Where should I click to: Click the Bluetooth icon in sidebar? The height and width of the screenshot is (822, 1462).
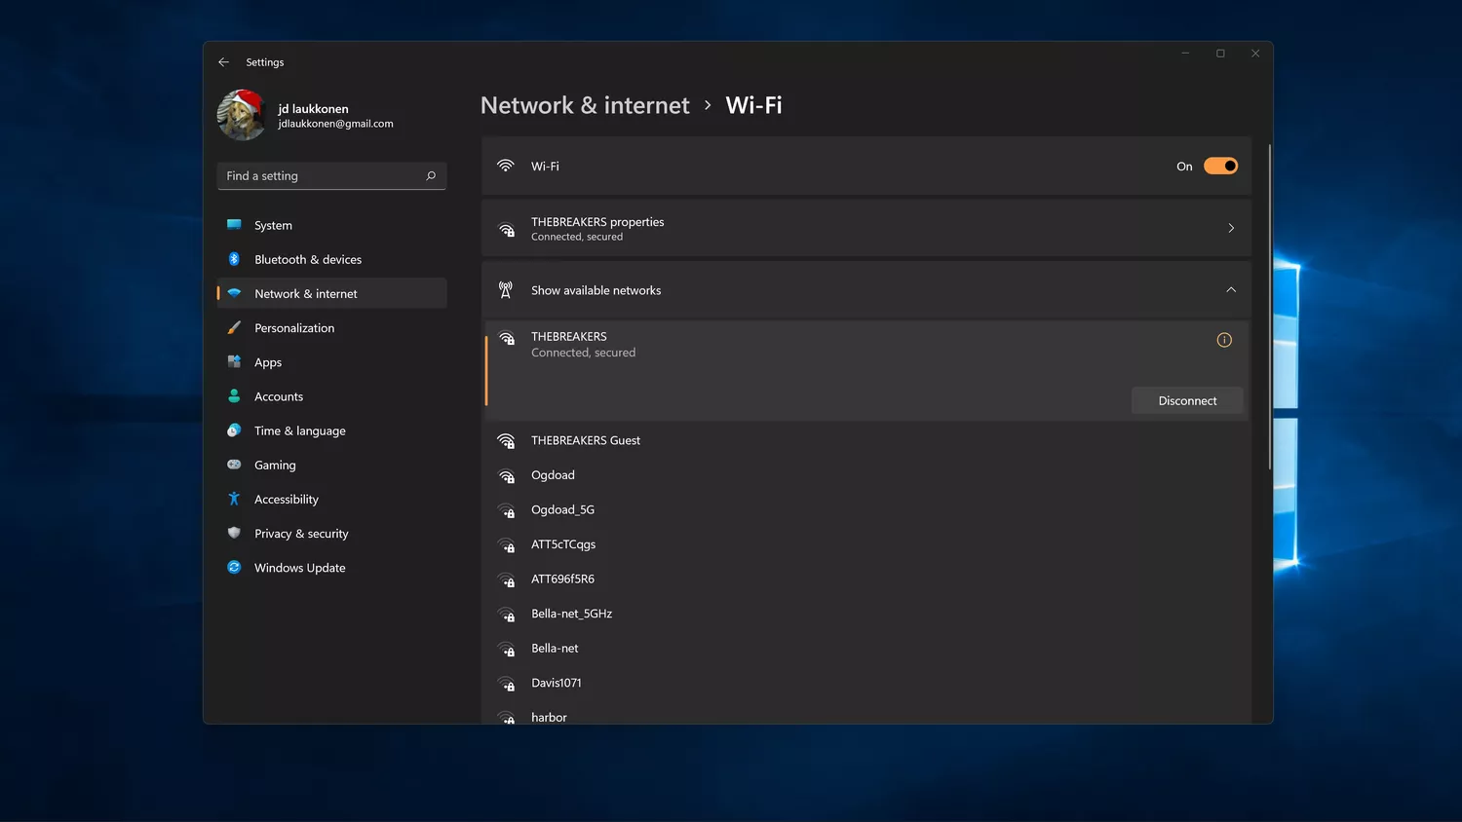pyautogui.click(x=234, y=259)
